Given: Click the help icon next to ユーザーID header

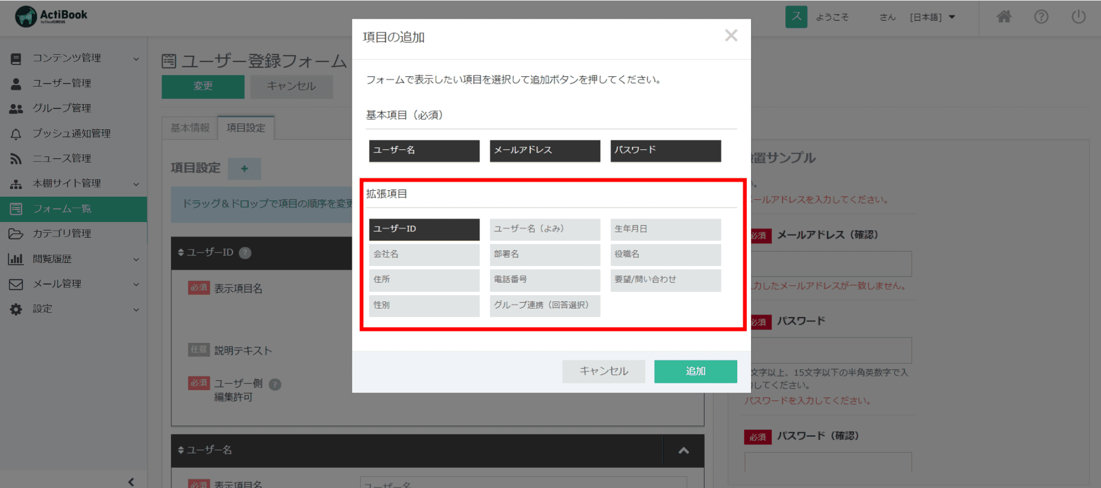Looking at the screenshot, I should click(245, 253).
